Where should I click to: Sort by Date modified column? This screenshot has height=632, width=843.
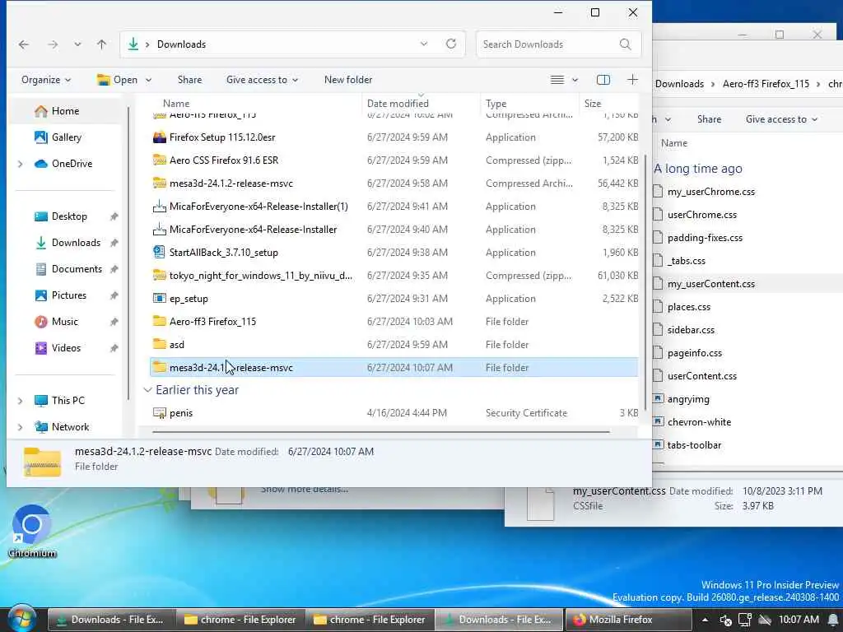pos(398,104)
